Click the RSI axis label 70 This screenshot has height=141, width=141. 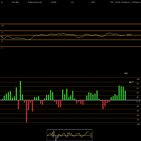[2, 32]
